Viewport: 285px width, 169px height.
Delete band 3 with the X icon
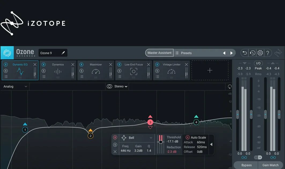(115, 152)
